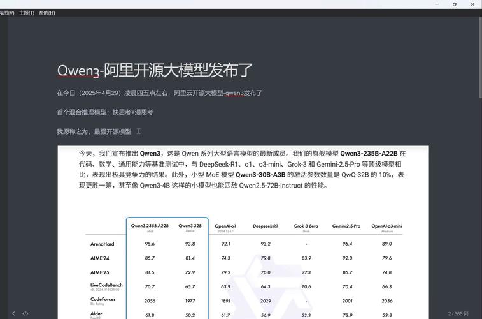Click the line 首个混合推理模型：快思考+漫思考
The image size is (482, 319).
[105, 112]
